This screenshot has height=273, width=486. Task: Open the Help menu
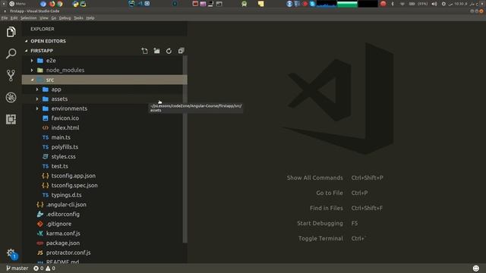pyautogui.click(x=90, y=18)
